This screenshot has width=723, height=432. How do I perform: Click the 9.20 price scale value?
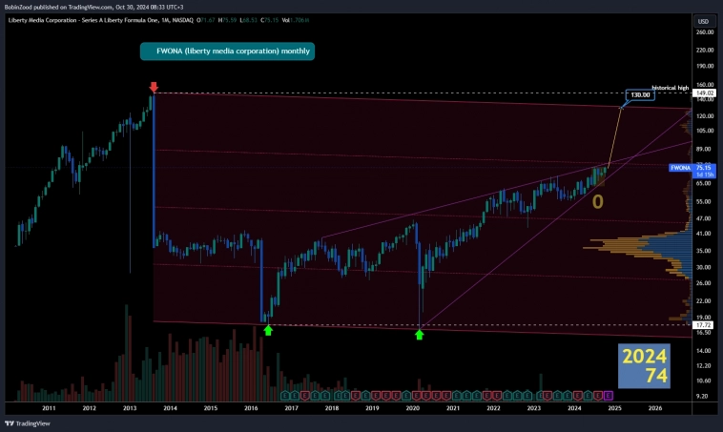(x=702, y=396)
